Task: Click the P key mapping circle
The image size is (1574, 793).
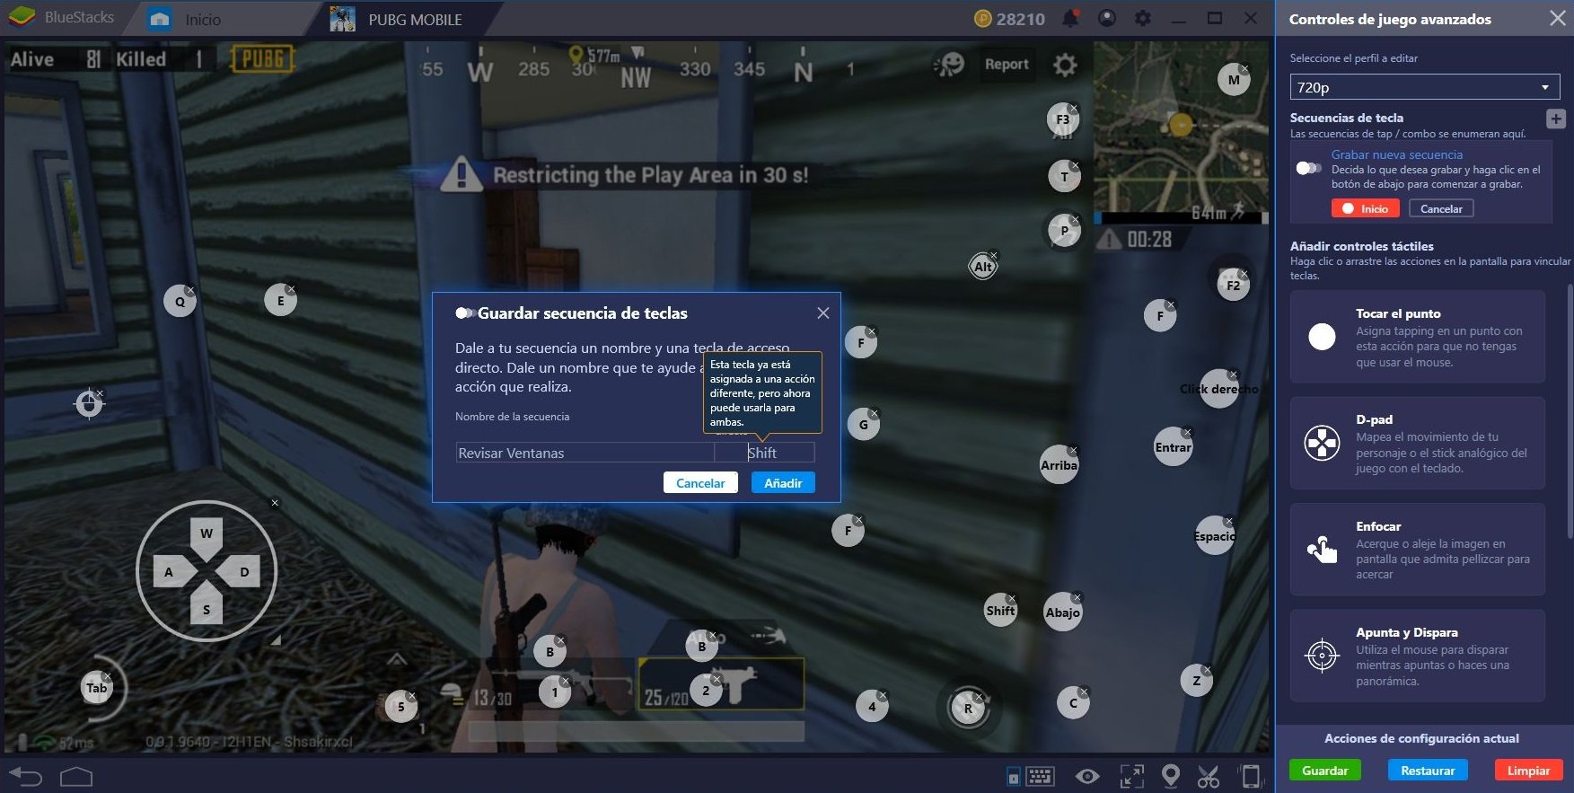Action: [1065, 230]
